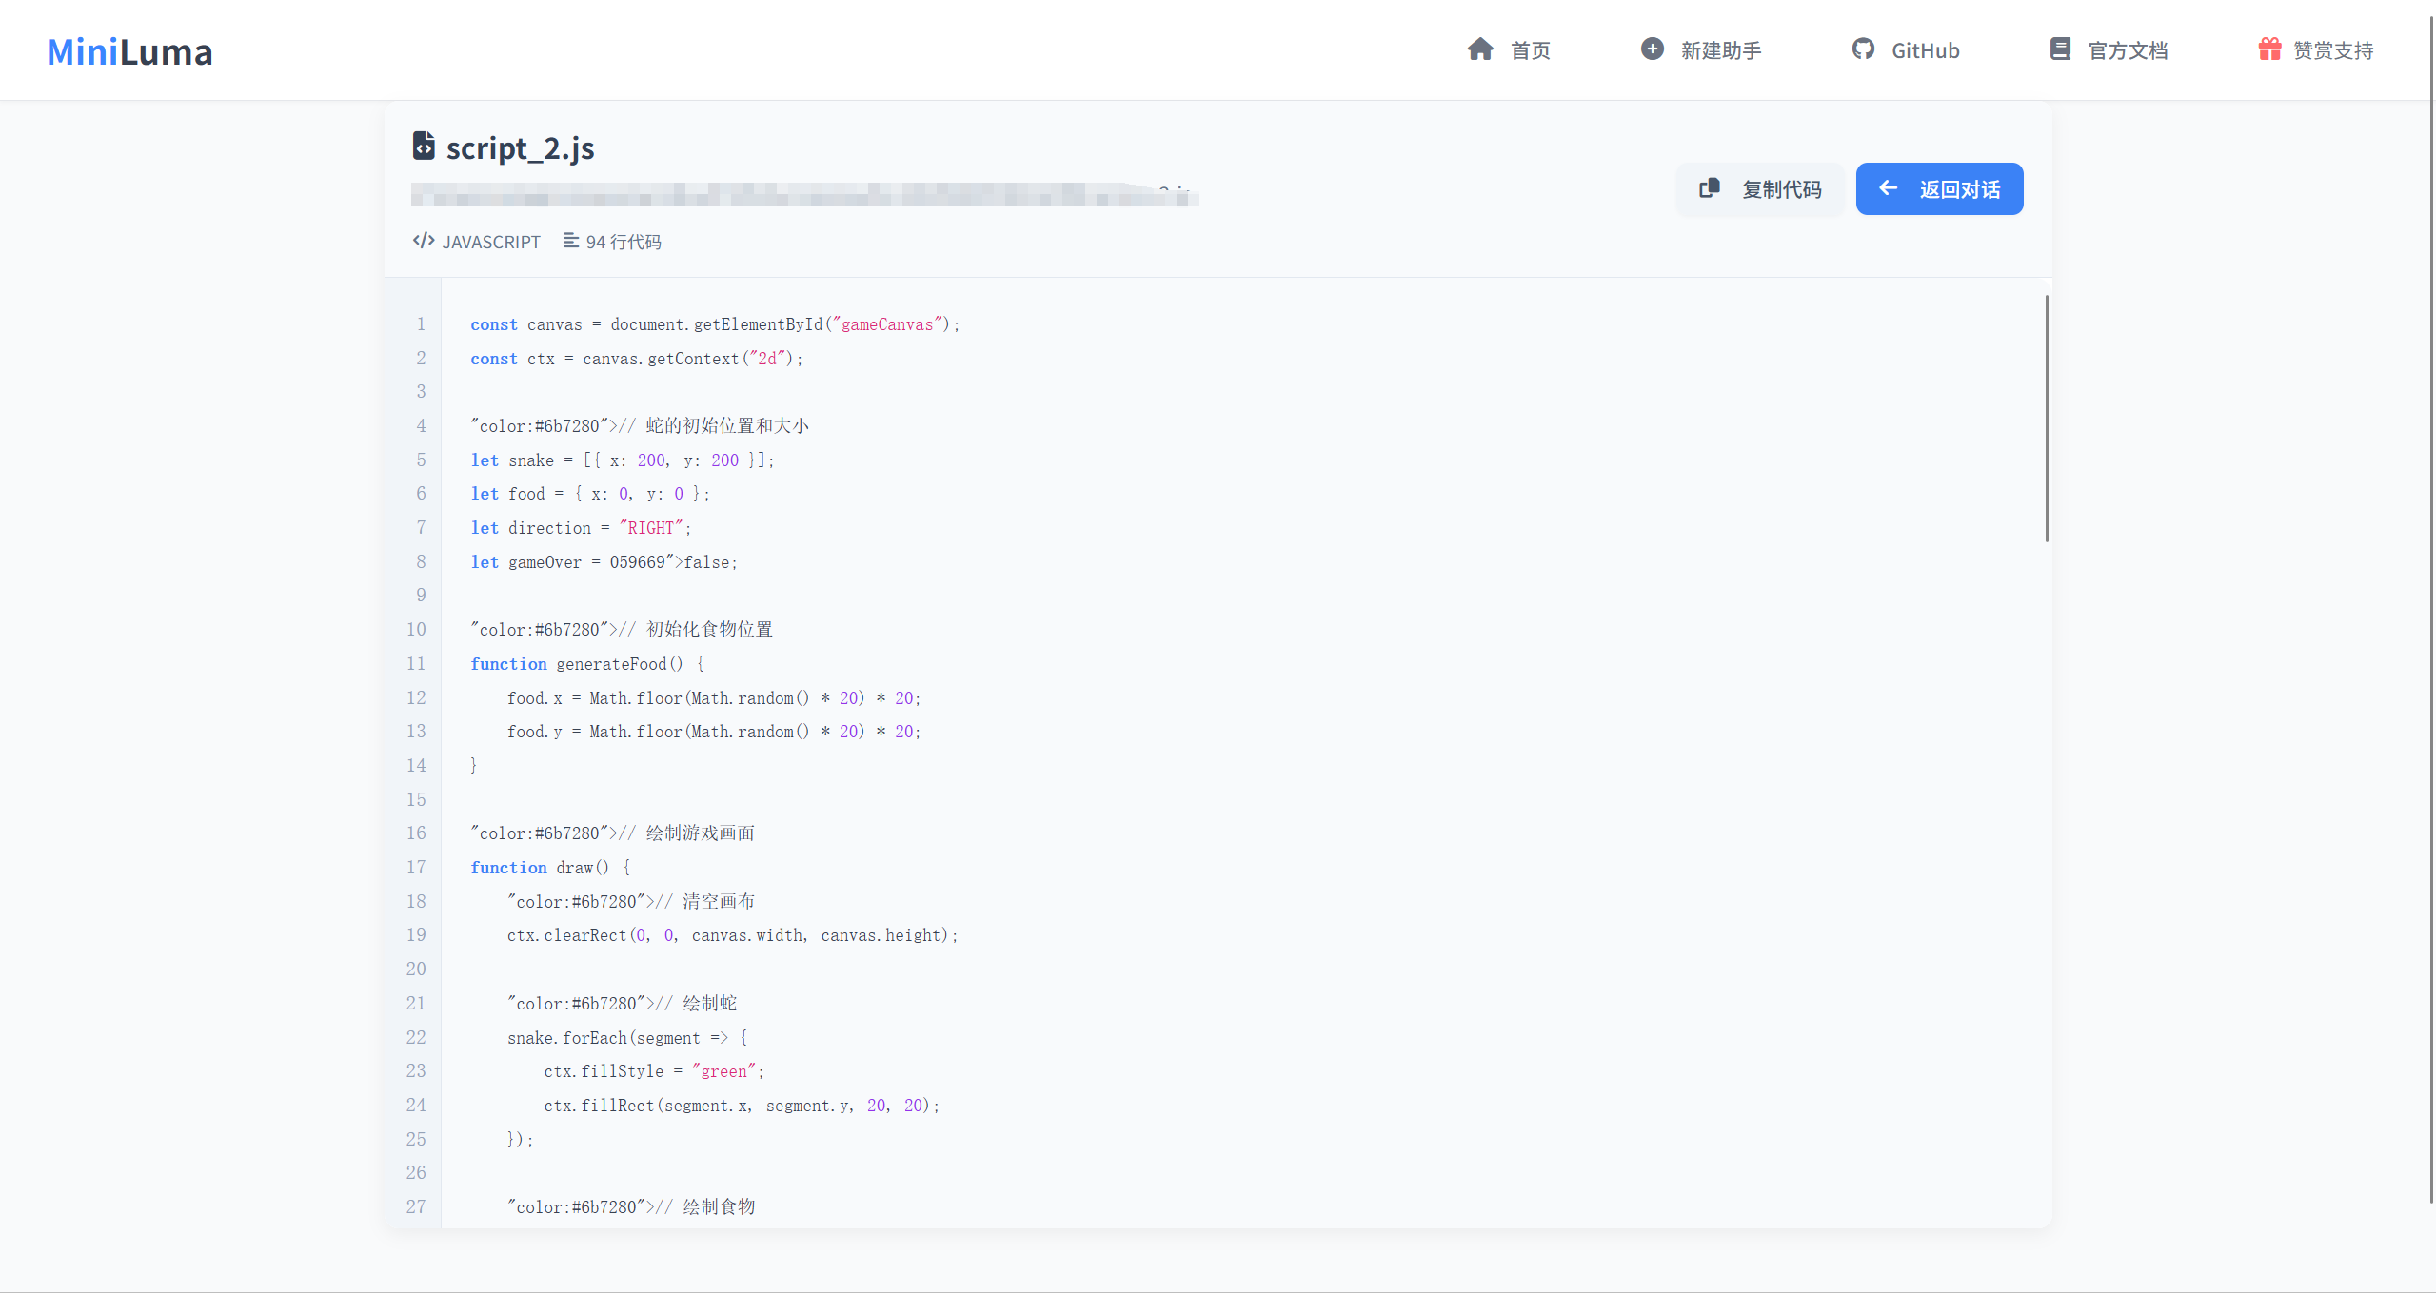Click the book icon for 官方文档

pos(2060,49)
